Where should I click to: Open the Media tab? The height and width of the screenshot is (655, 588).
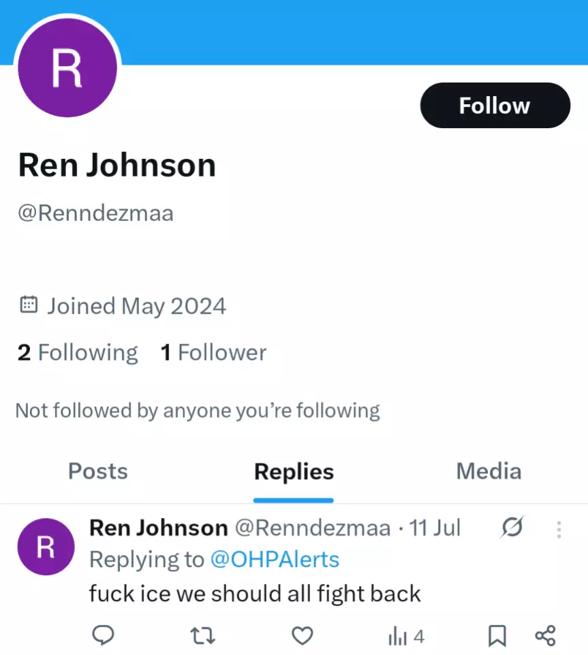click(x=489, y=472)
